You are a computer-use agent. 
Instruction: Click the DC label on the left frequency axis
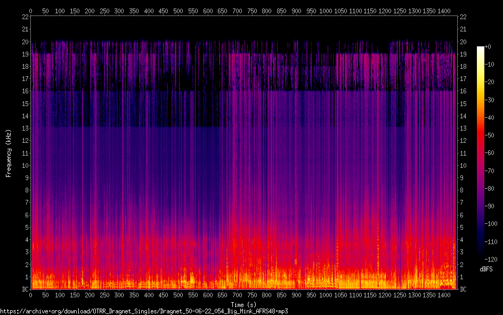coord(24,289)
